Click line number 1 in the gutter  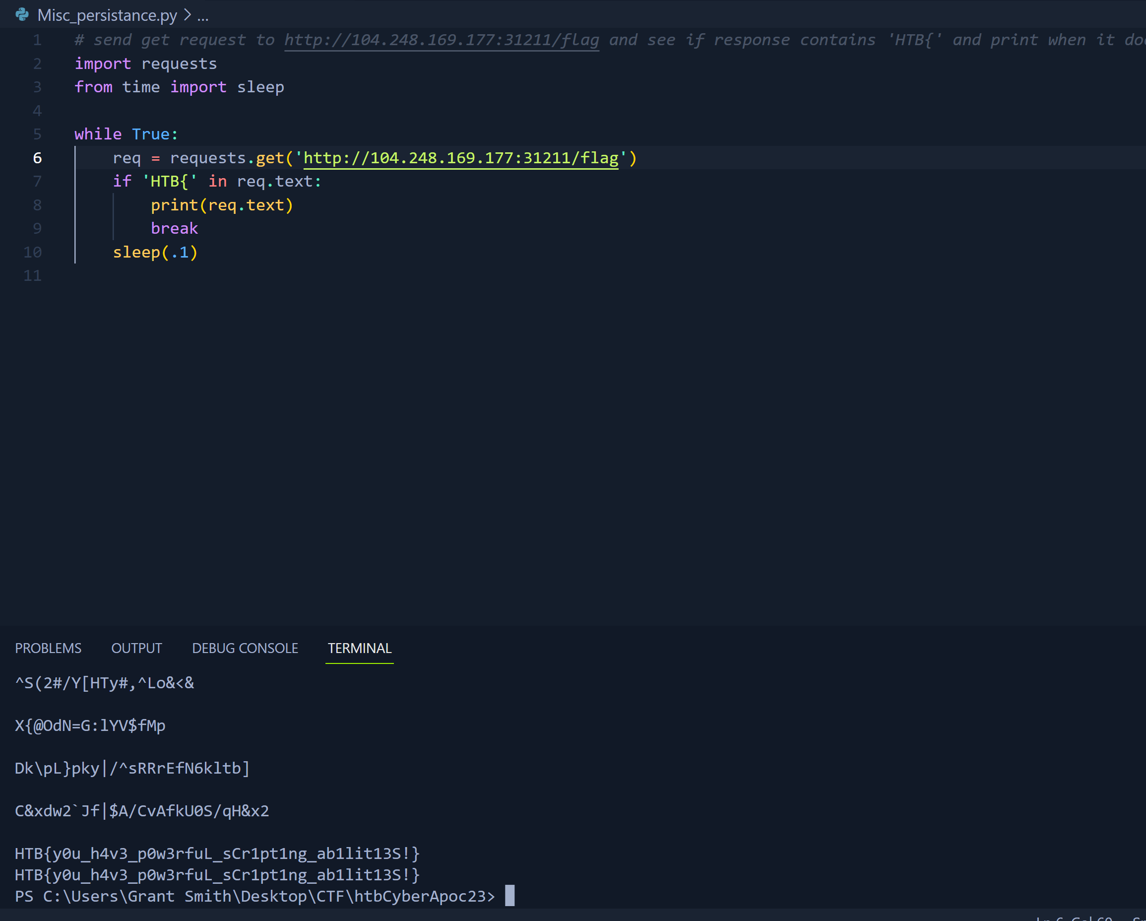click(x=37, y=40)
